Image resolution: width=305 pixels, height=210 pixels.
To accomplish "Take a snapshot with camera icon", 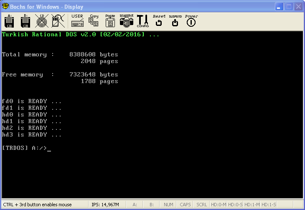I will [126, 21].
